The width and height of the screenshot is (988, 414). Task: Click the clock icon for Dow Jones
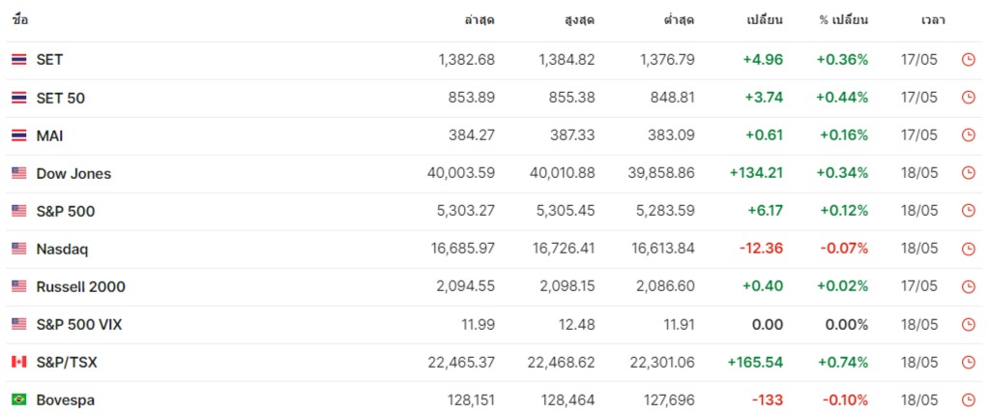pyautogui.click(x=968, y=173)
